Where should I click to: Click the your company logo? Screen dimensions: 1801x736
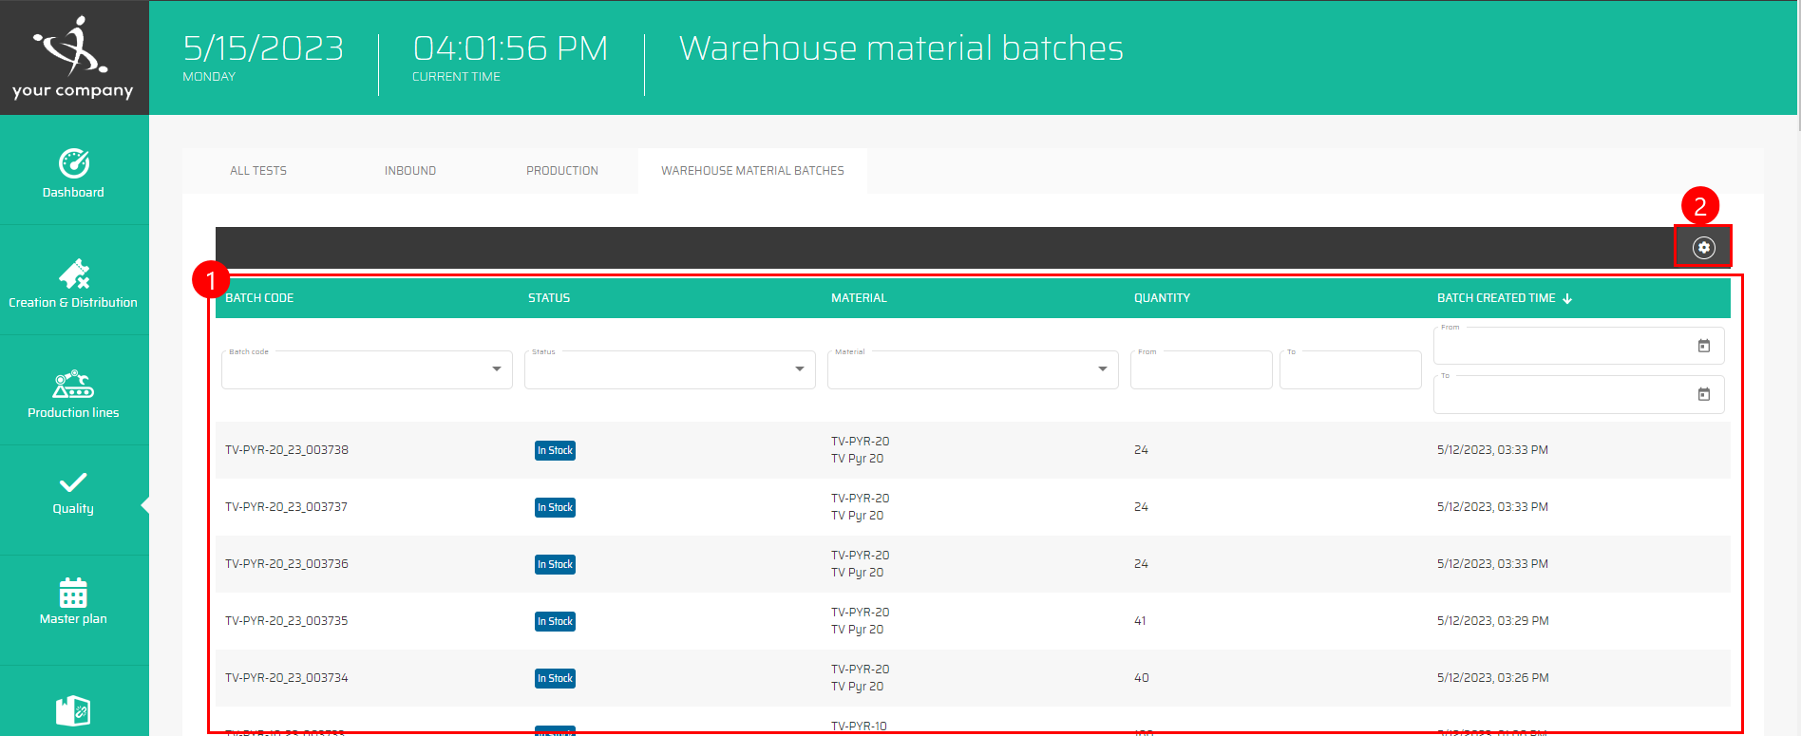pyautogui.click(x=73, y=58)
